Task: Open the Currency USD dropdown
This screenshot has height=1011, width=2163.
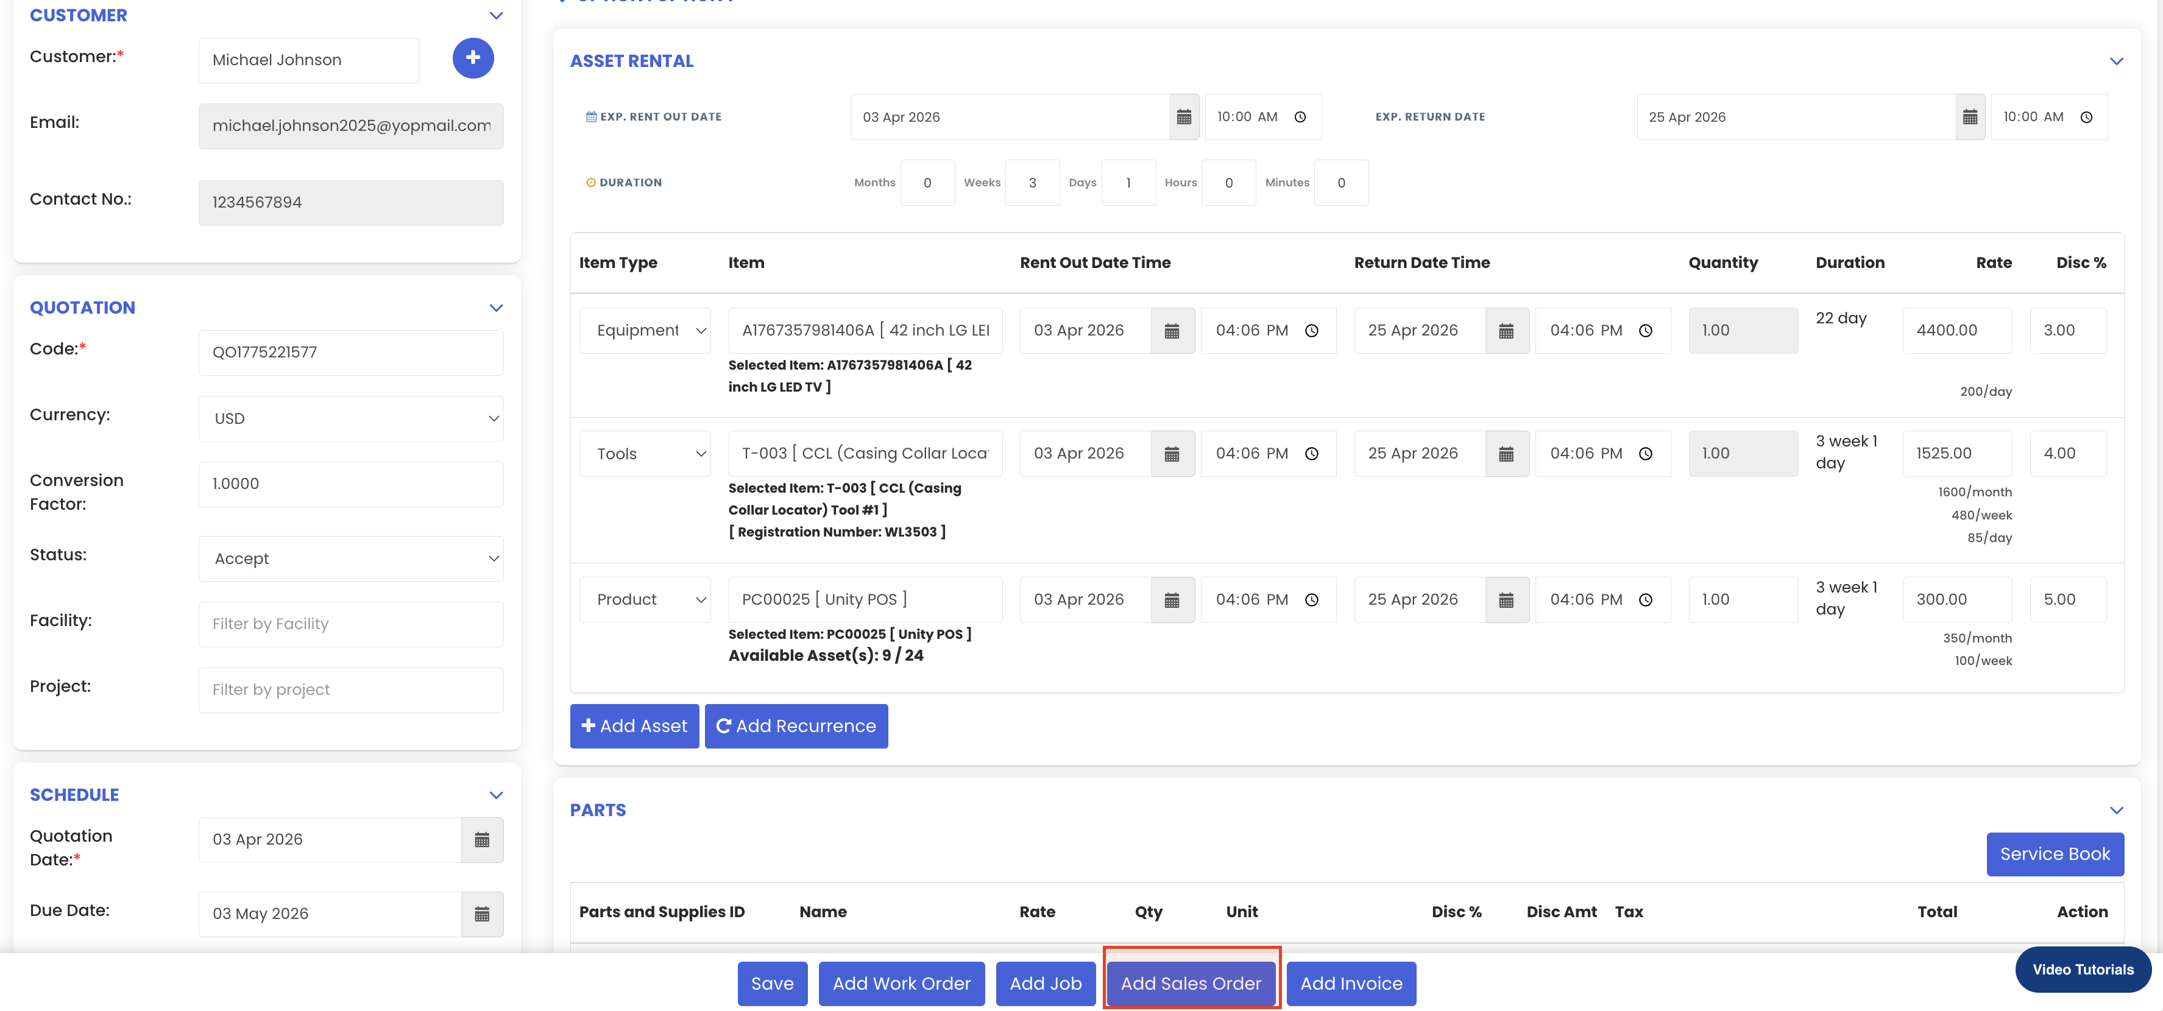Action: click(351, 418)
